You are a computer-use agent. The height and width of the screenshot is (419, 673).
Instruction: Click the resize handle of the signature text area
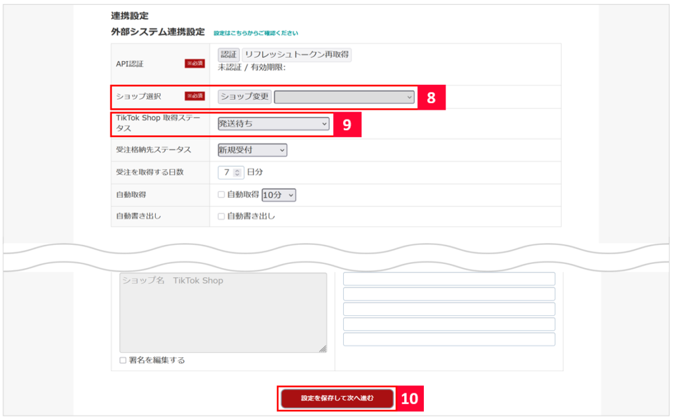pos(323,349)
